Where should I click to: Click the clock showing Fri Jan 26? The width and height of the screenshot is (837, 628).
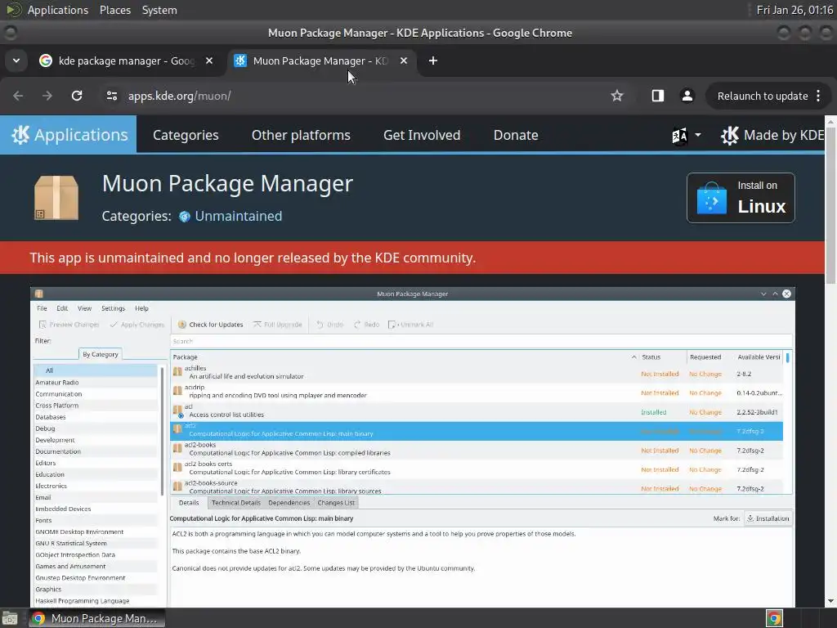click(794, 10)
